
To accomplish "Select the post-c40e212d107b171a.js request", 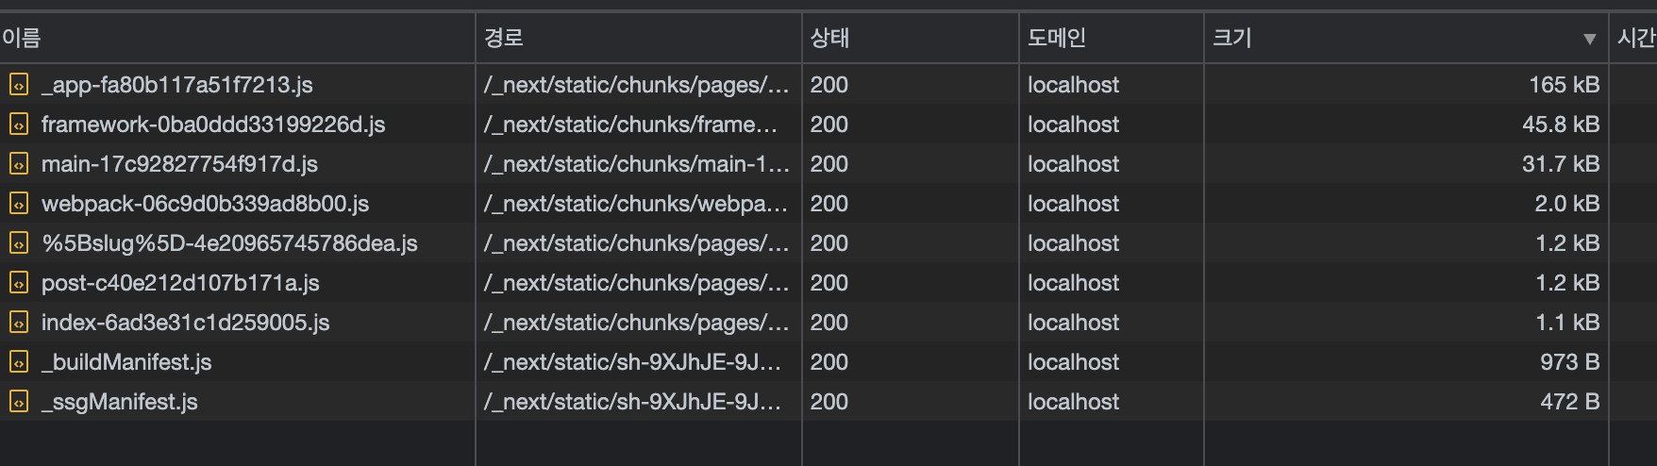I will [180, 283].
